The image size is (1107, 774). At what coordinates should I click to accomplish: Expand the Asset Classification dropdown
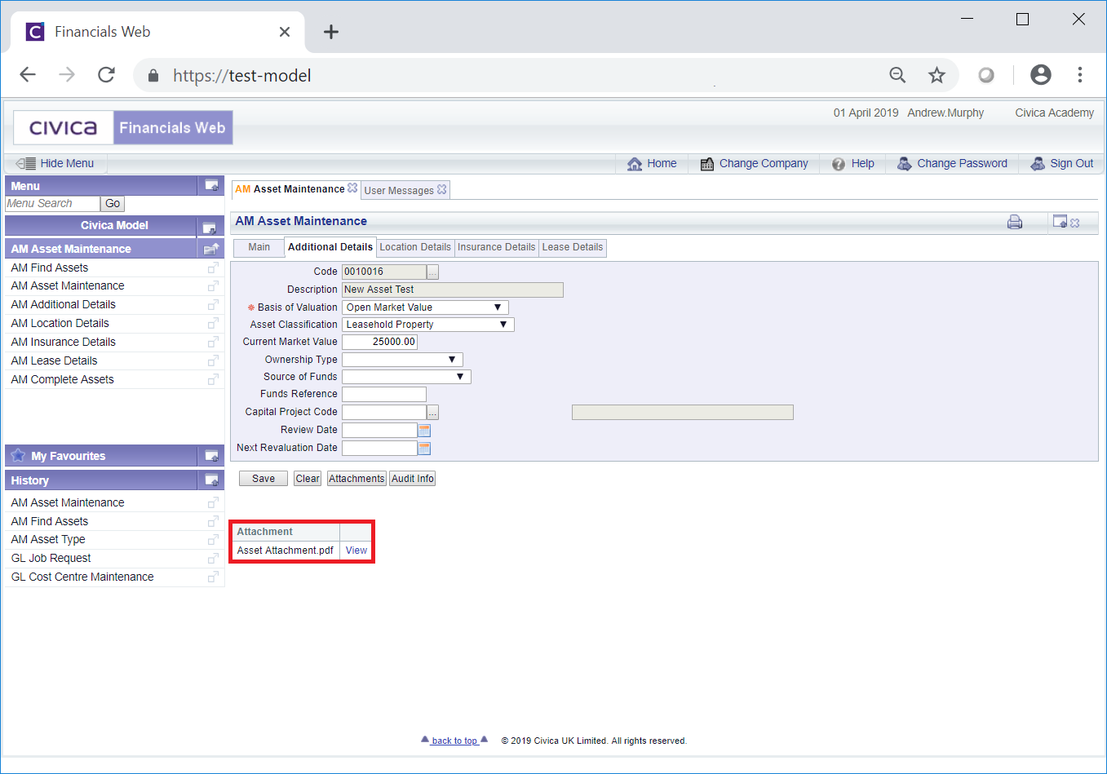click(503, 325)
